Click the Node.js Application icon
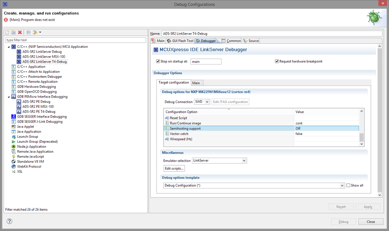This screenshot has width=389, height=231. coord(14,147)
